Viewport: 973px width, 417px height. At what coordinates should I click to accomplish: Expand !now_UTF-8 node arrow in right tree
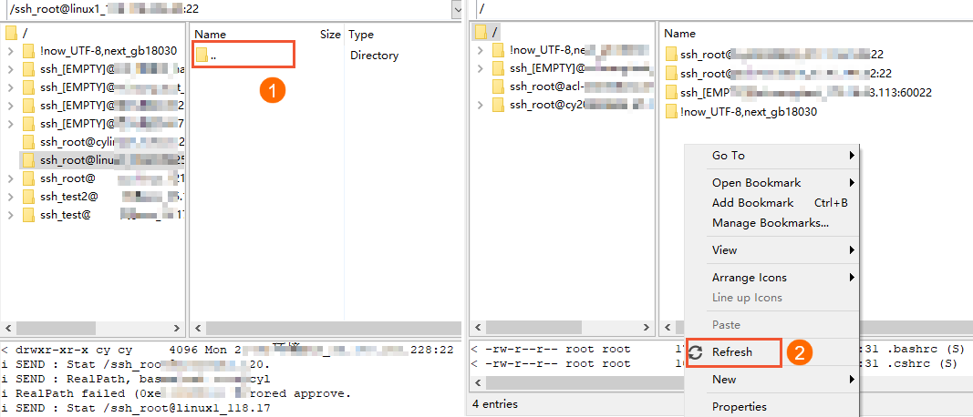point(481,50)
